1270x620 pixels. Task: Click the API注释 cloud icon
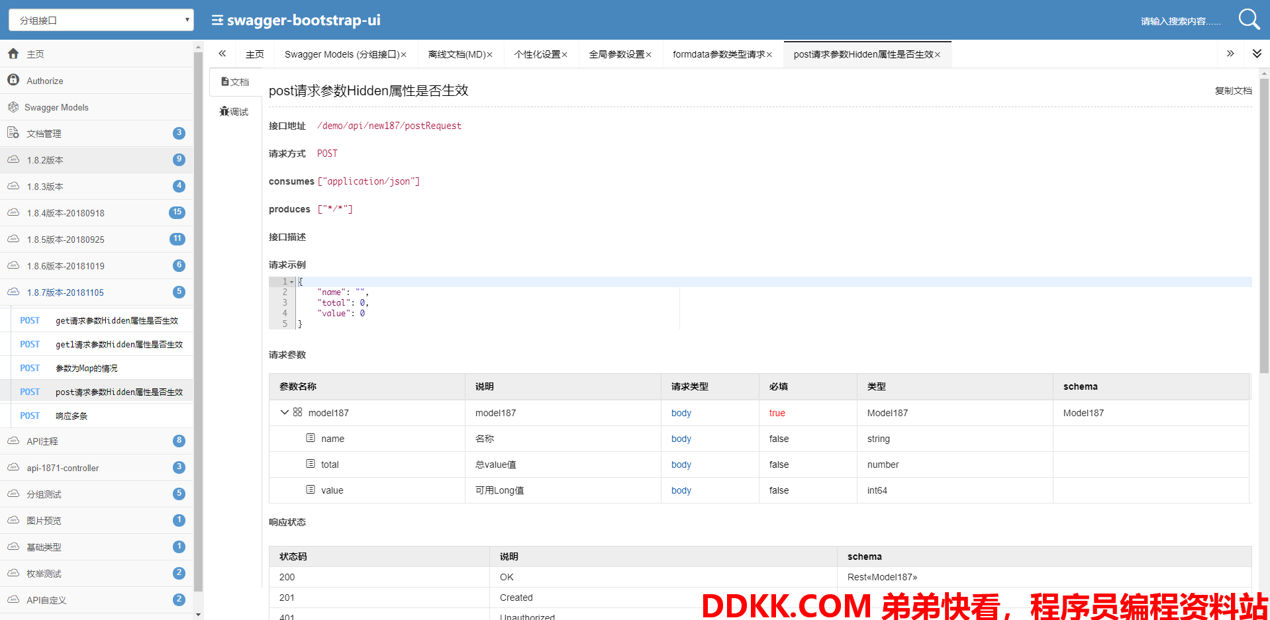click(x=13, y=441)
